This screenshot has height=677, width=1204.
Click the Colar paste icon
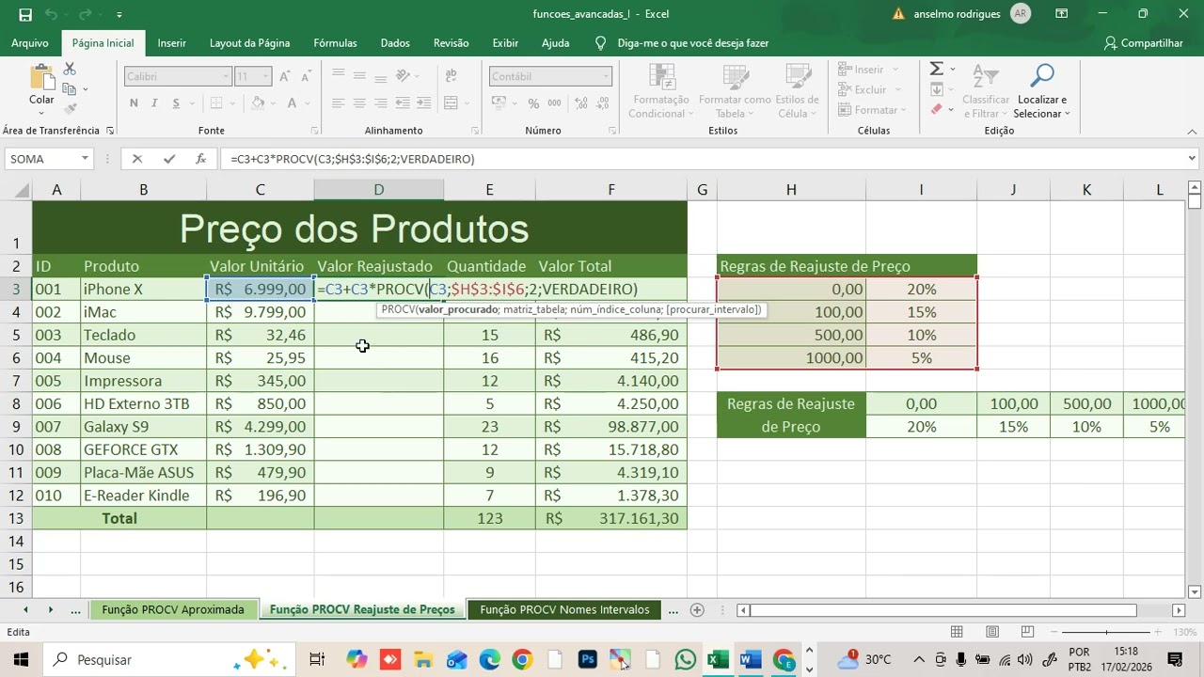41,79
